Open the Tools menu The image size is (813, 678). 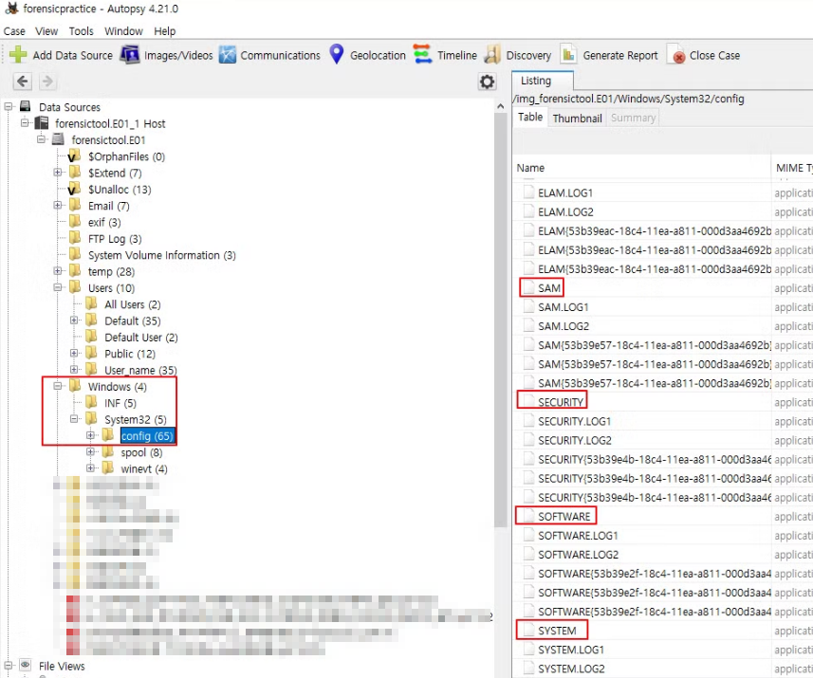[81, 31]
